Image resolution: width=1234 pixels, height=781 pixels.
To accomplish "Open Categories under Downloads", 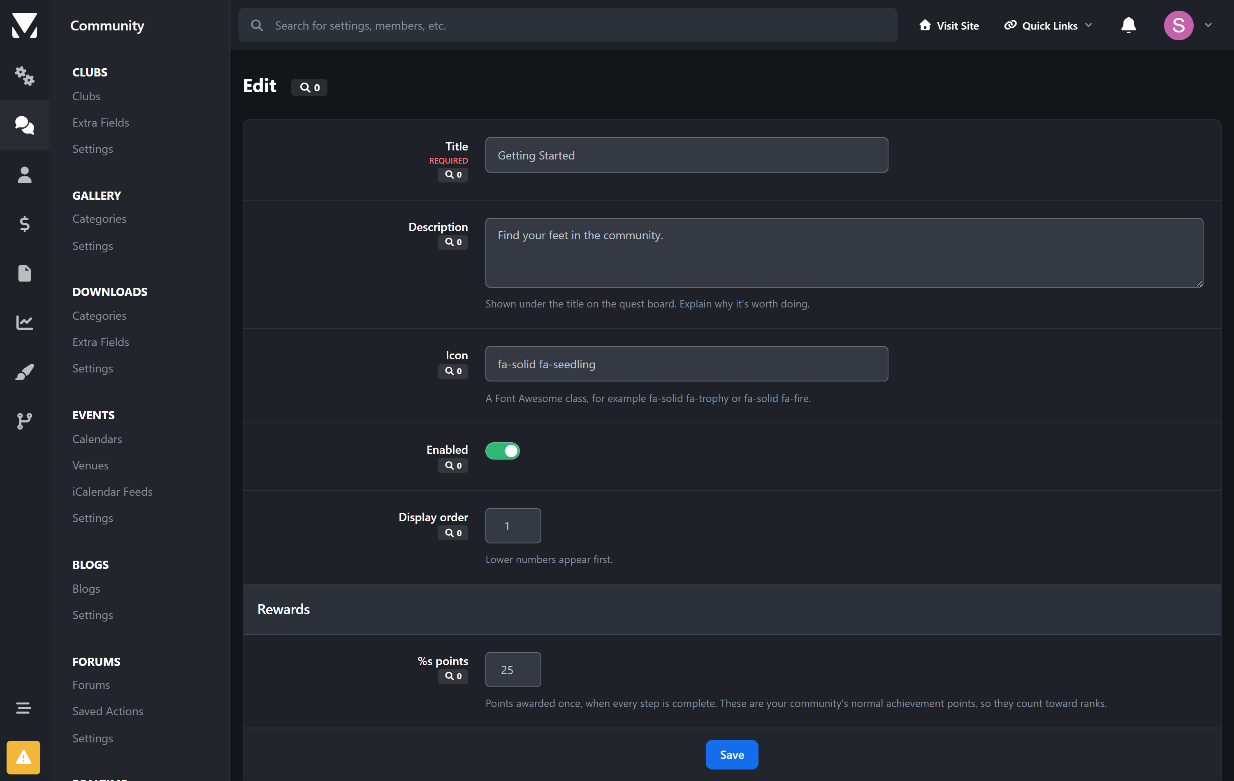I will (100, 315).
